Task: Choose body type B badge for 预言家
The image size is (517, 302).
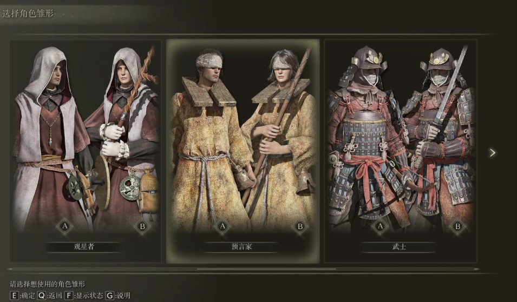Action: (x=300, y=226)
